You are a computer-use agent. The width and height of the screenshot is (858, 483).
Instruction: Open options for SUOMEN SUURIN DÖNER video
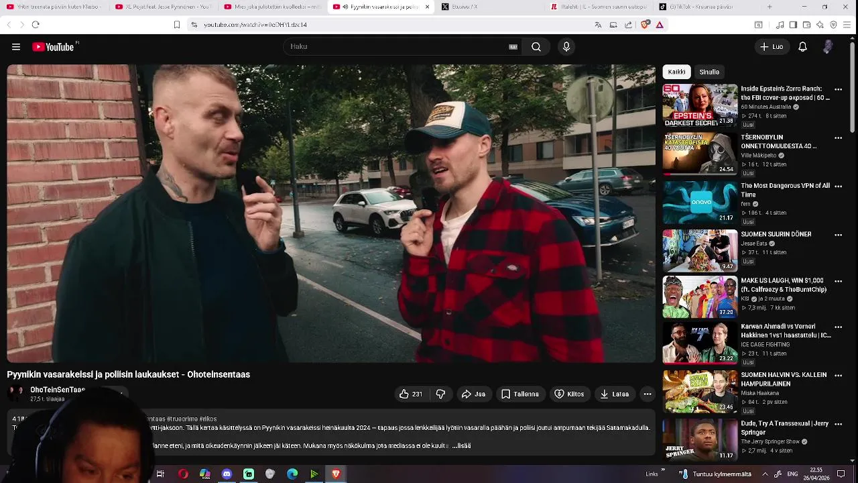point(838,235)
